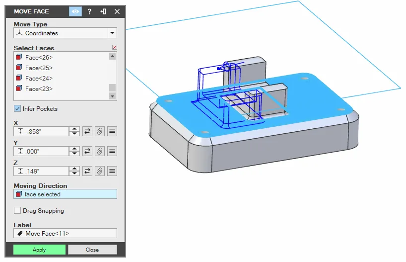
Task: Increase the Y value with the up stepper
Action: pos(74,149)
